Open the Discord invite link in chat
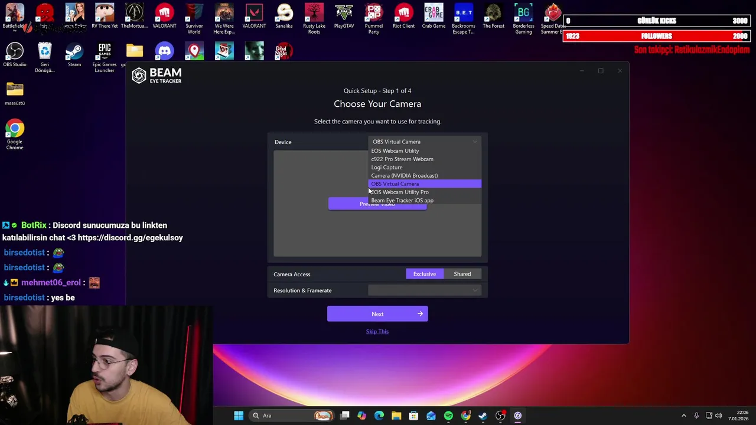Screen dimensions: 756x425 tap(131, 237)
